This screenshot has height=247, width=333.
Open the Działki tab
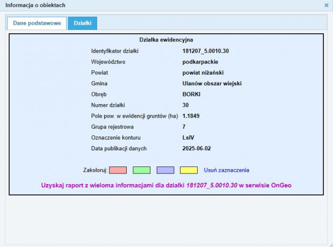(x=82, y=23)
